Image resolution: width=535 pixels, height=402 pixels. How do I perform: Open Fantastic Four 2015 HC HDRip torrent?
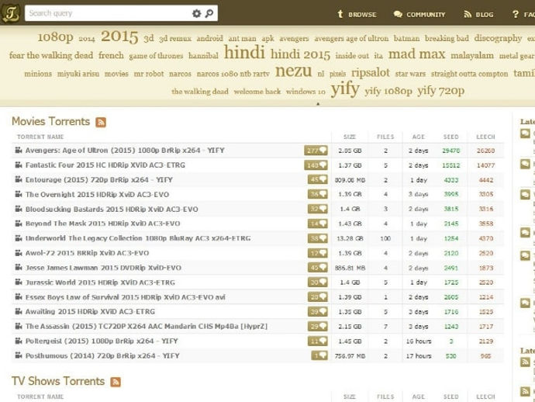click(105, 165)
